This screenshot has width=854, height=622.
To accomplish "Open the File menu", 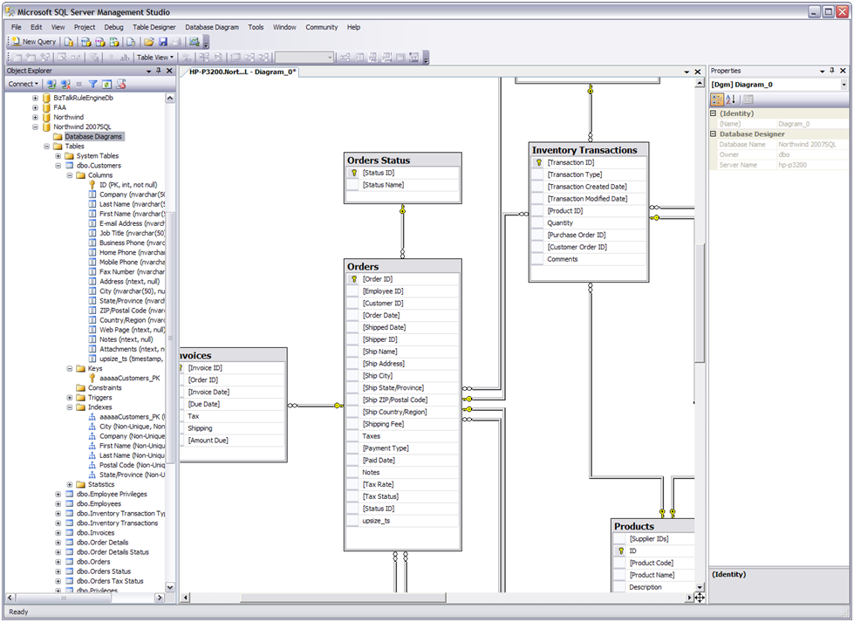I will tap(17, 27).
